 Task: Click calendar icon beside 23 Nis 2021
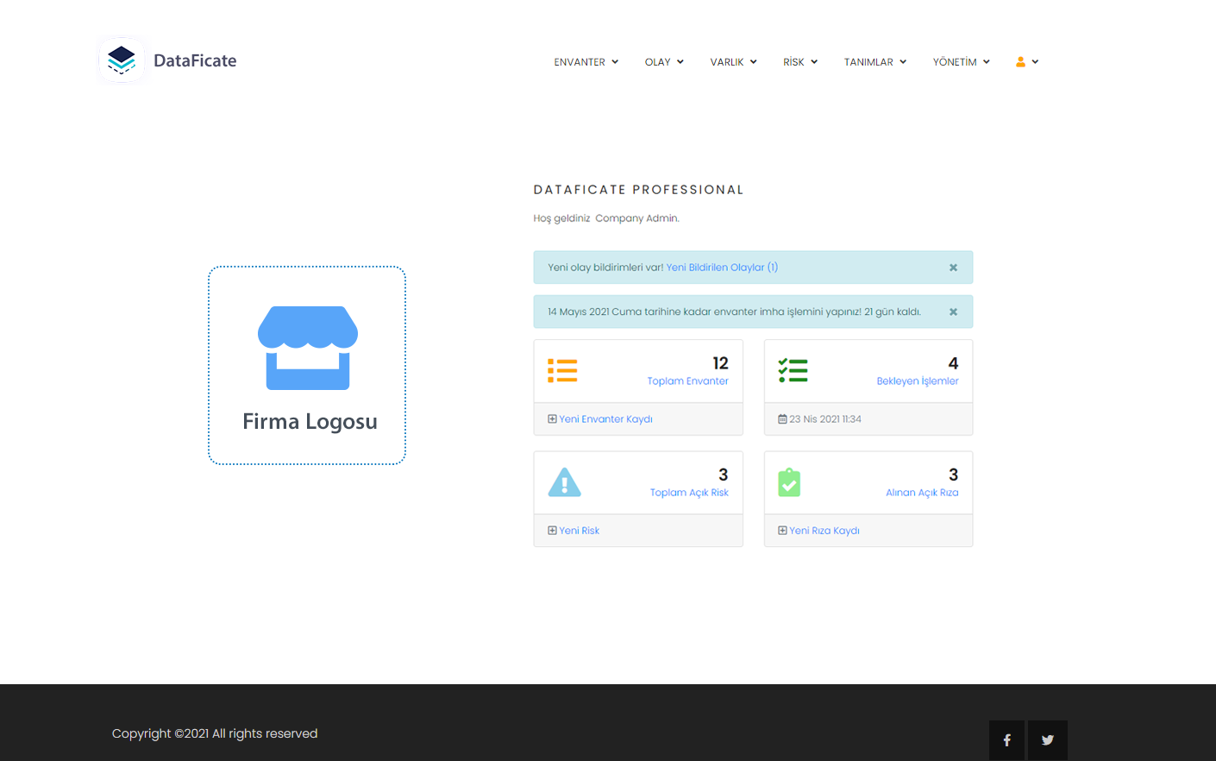(x=782, y=419)
